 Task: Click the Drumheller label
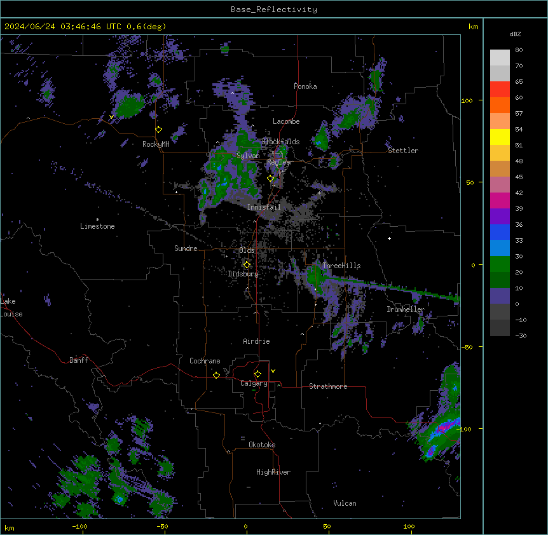pos(406,309)
